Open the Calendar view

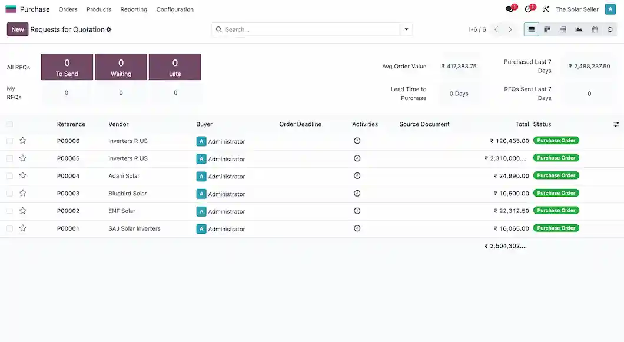pyautogui.click(x=594, y=29)
